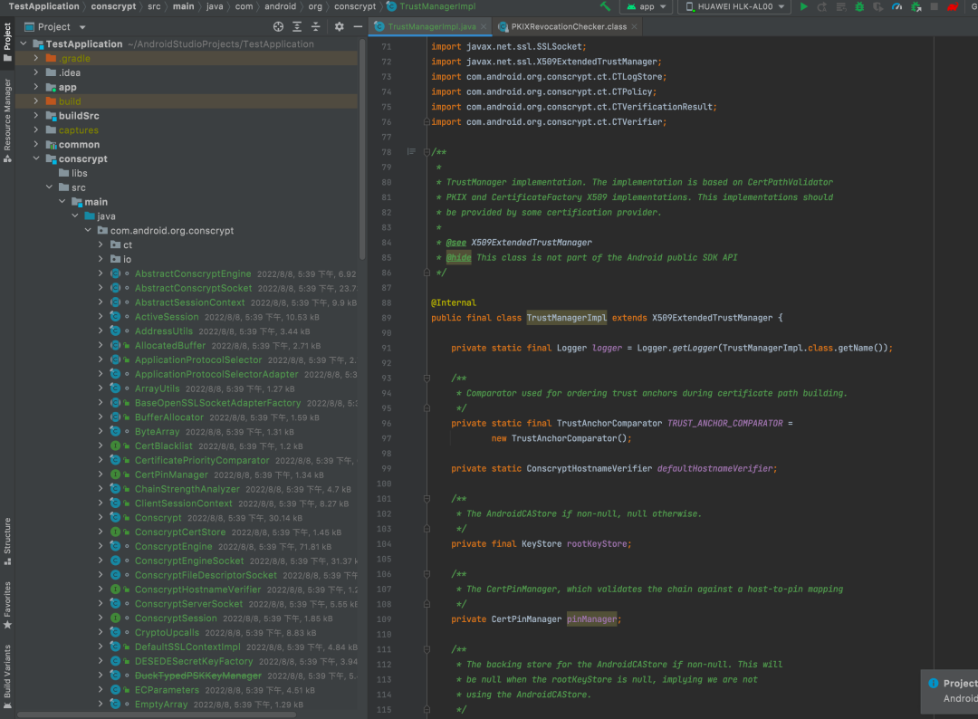This screenshot has height=719, width=978.
Task: Expand the common module folder
Action: (x=35, y=144)
